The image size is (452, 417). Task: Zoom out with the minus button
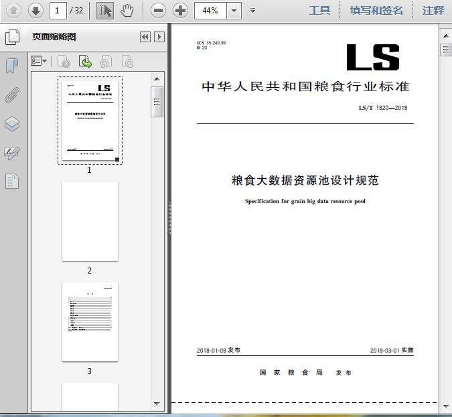click(x=158, y=10)
